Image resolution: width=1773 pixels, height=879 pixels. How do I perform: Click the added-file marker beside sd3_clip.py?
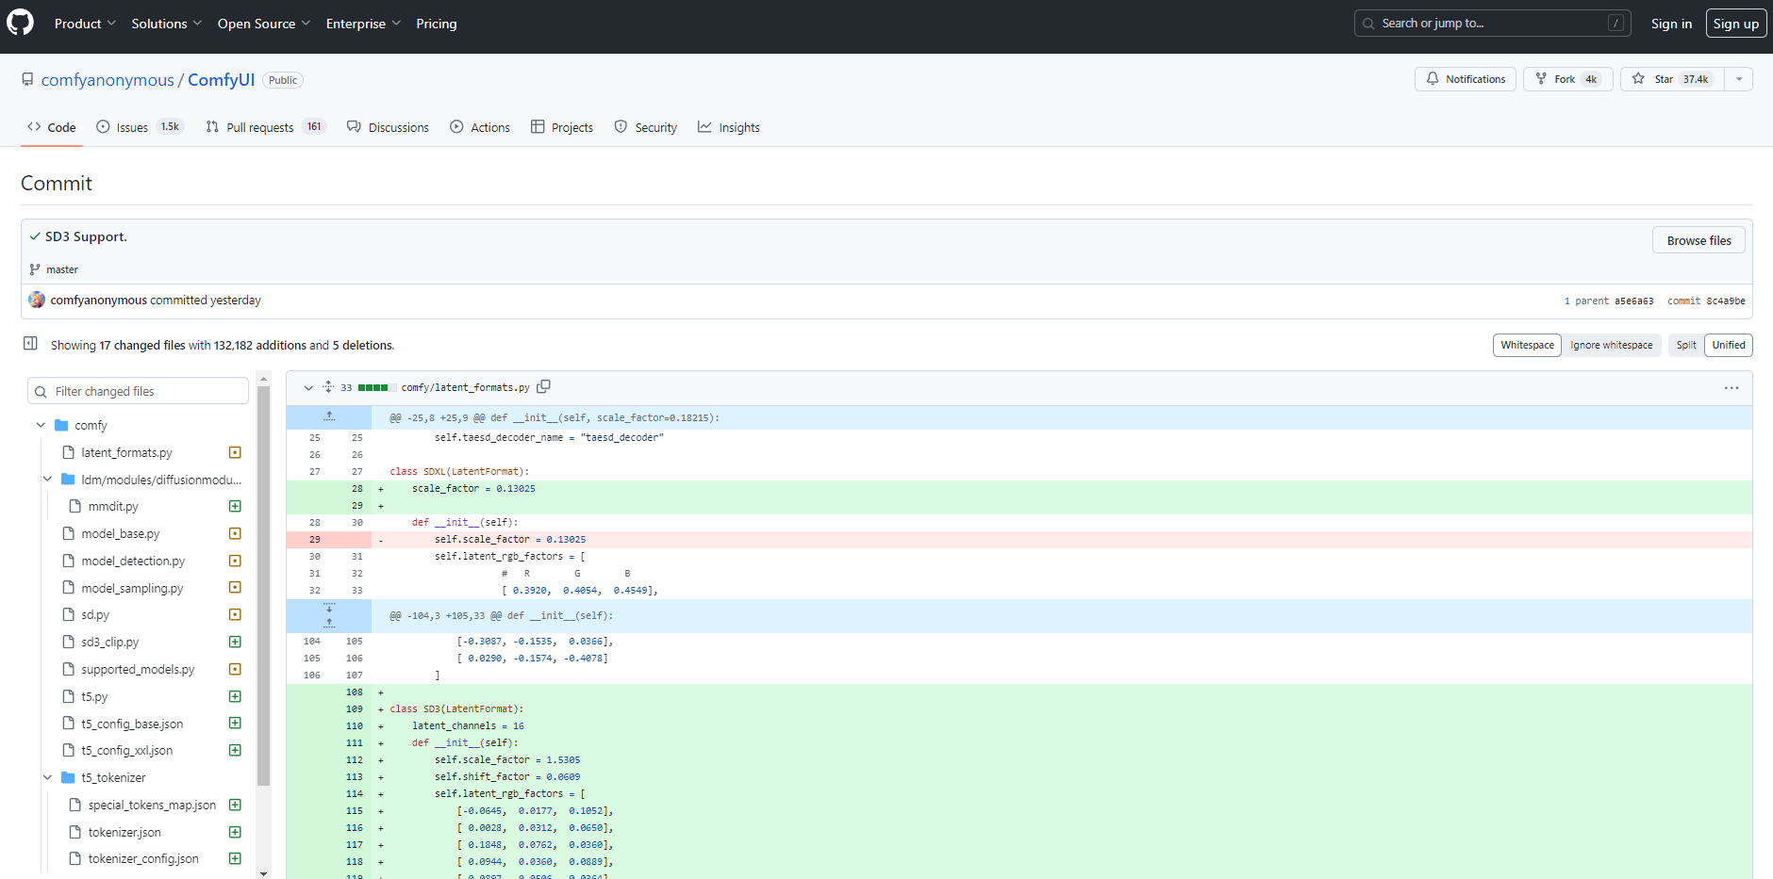point(235,642)
